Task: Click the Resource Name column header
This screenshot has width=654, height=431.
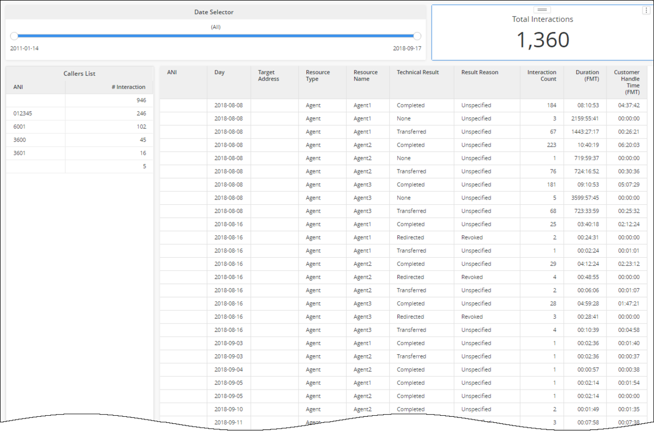Action: 365,76
